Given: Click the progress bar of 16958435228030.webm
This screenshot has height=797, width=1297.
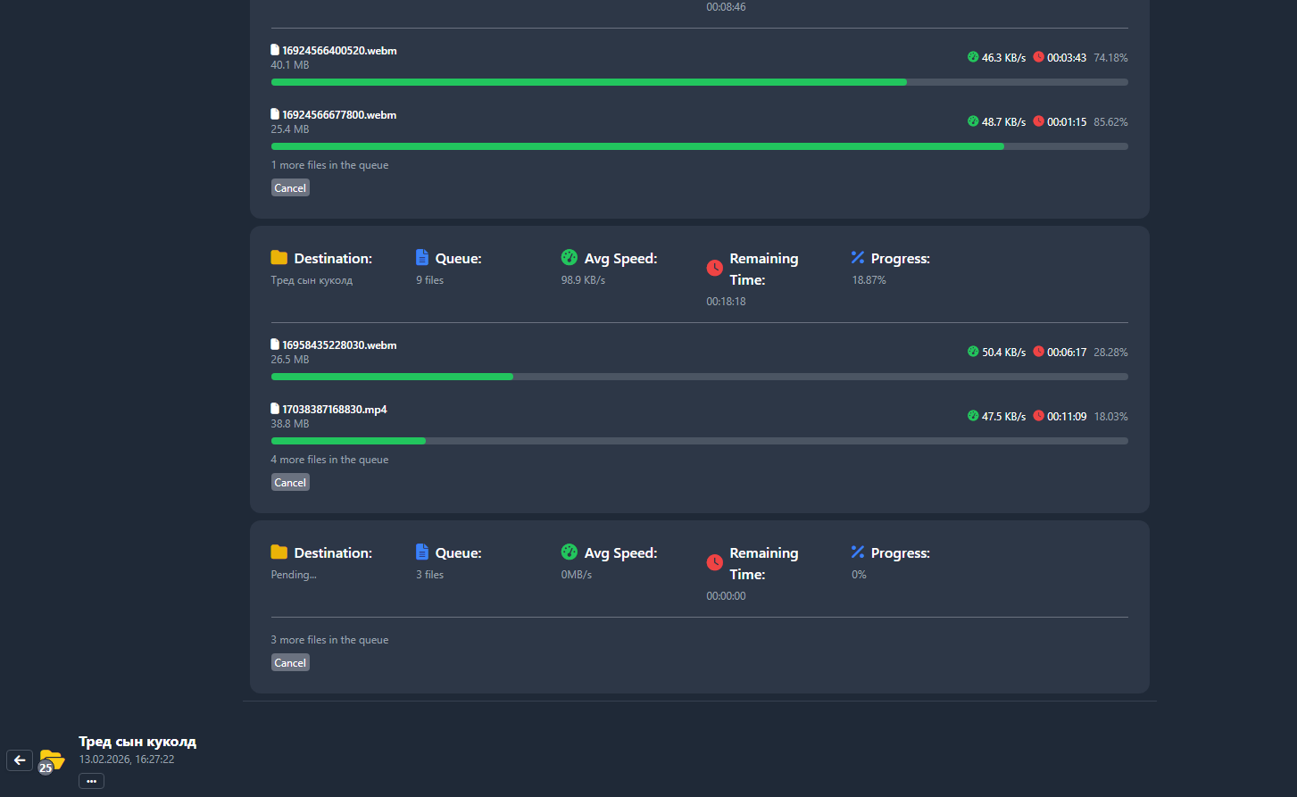Looking at the screenshot, I should pos(700,377).
